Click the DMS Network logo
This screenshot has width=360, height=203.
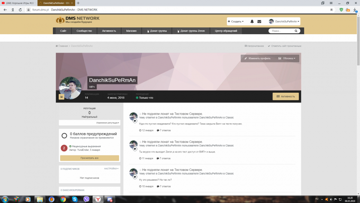click(77, 20)
